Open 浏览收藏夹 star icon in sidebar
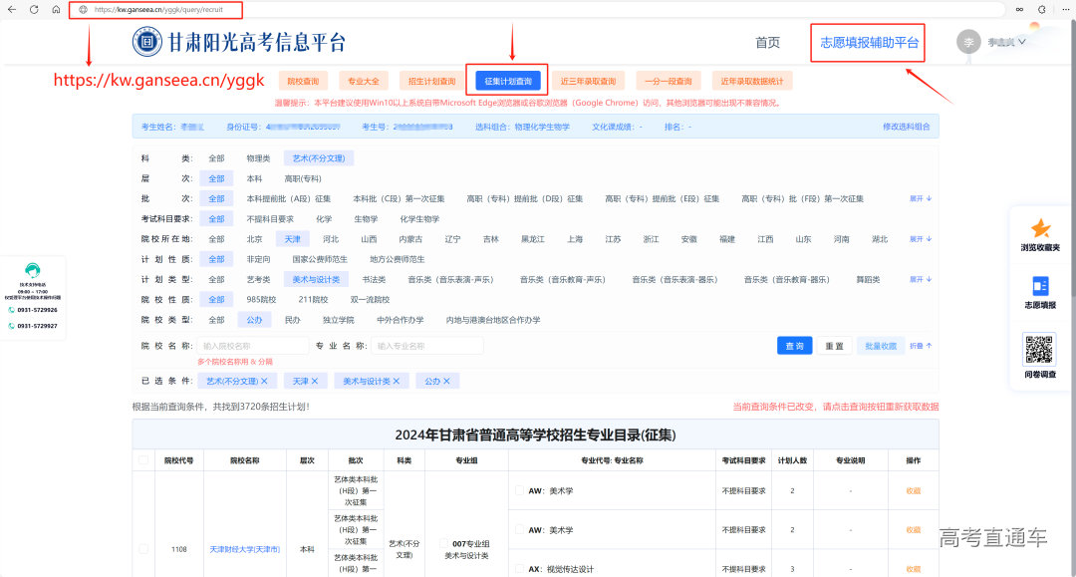1076x577 pixels. pyautogui.click(x=1040, y=229)
